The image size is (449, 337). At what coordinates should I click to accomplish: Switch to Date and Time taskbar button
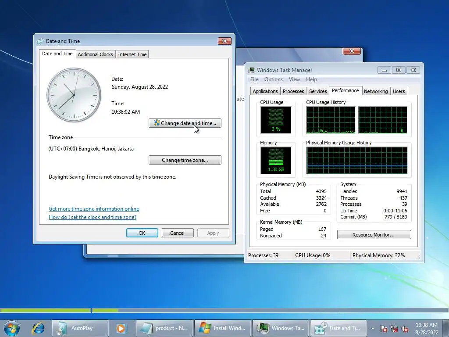click(x=339, y=328)
